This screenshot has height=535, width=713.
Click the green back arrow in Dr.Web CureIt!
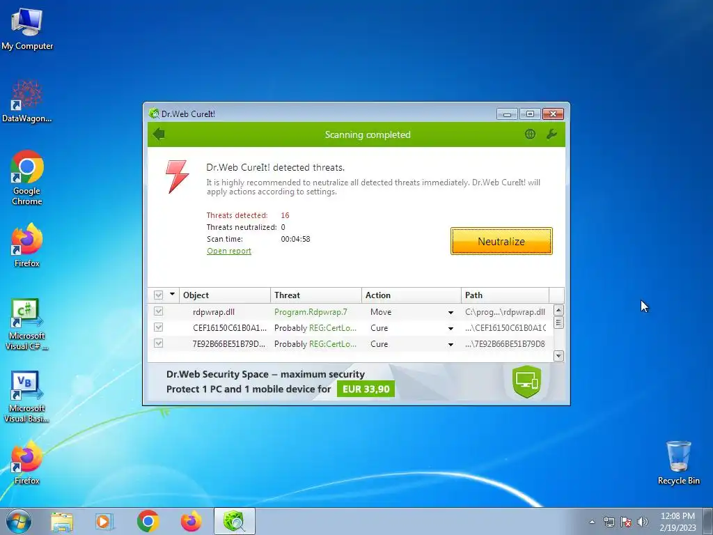point(159,134)
